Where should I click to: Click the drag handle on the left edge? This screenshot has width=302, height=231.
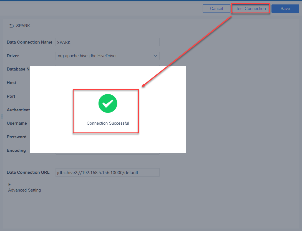tap(2, 116)
